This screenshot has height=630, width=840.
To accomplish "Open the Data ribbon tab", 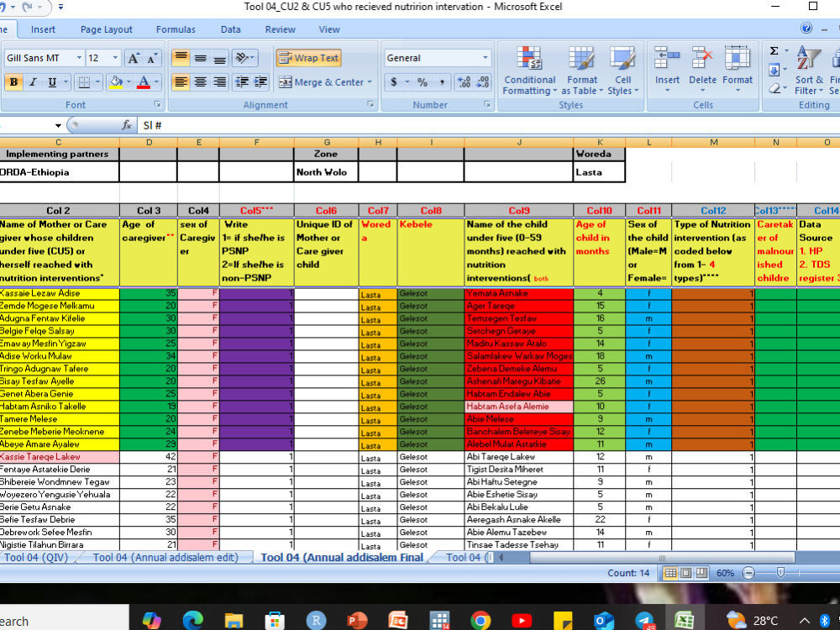I will point(230,29).
